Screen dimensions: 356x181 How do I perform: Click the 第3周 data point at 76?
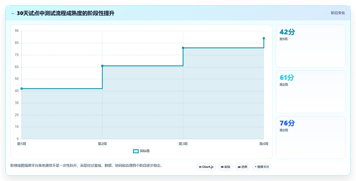pyautogui.click(x=183, y=48)
